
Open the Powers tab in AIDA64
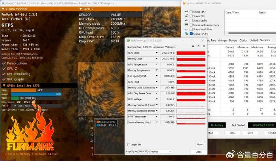(x=233, y=40)
